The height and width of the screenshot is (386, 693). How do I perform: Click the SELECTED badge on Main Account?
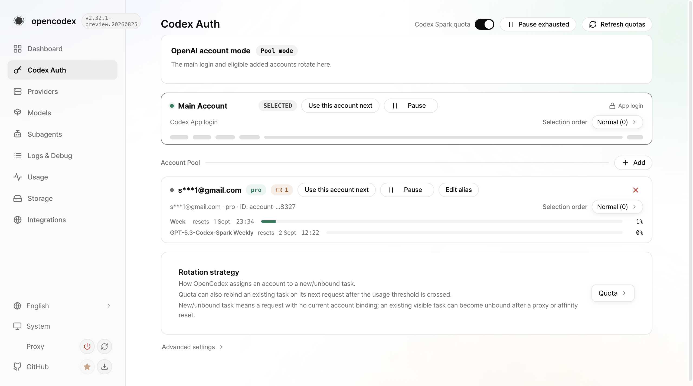[x=278, y=106]
